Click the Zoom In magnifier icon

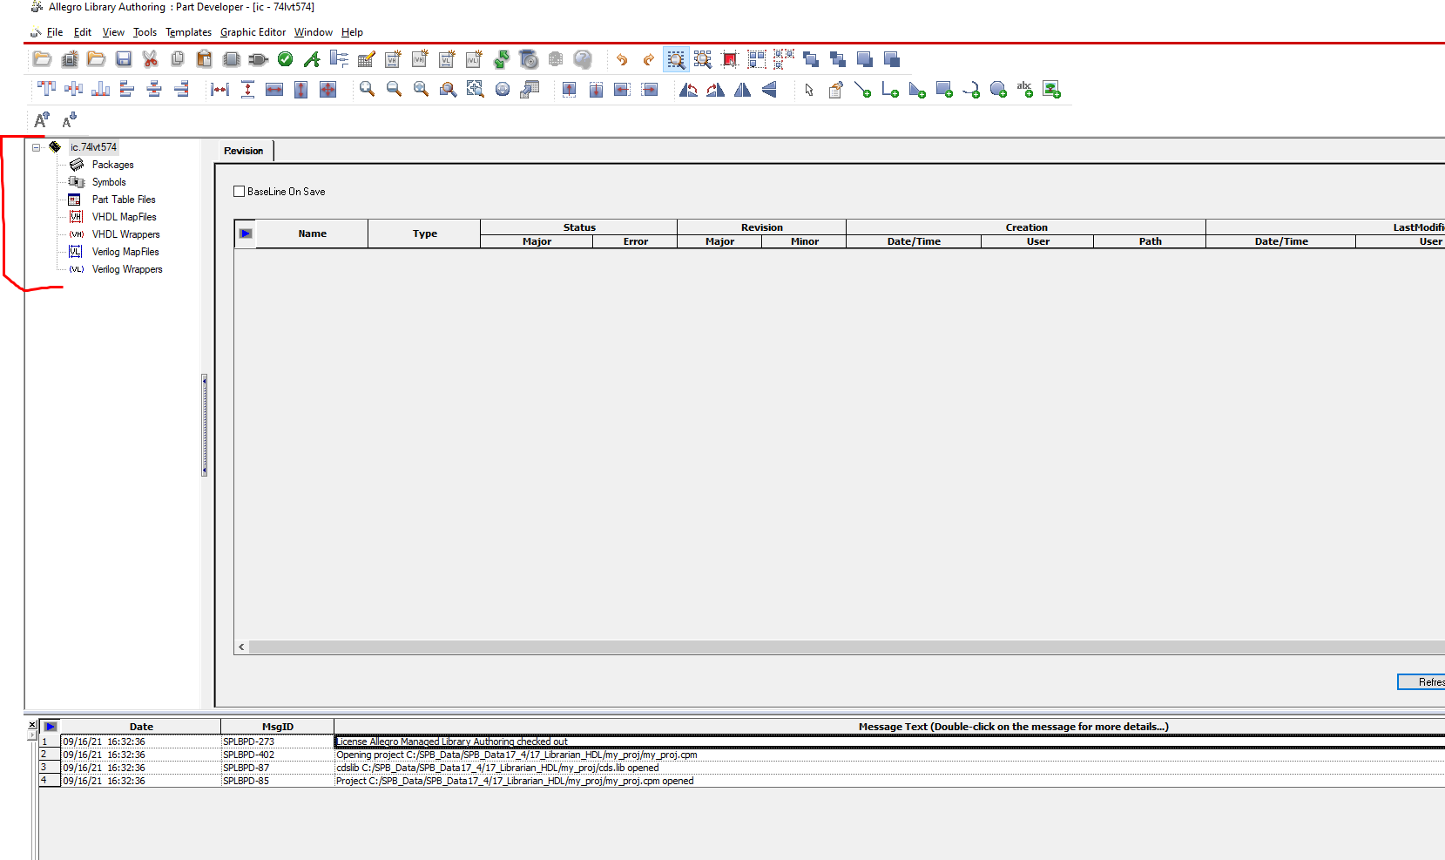pos(368,89)
